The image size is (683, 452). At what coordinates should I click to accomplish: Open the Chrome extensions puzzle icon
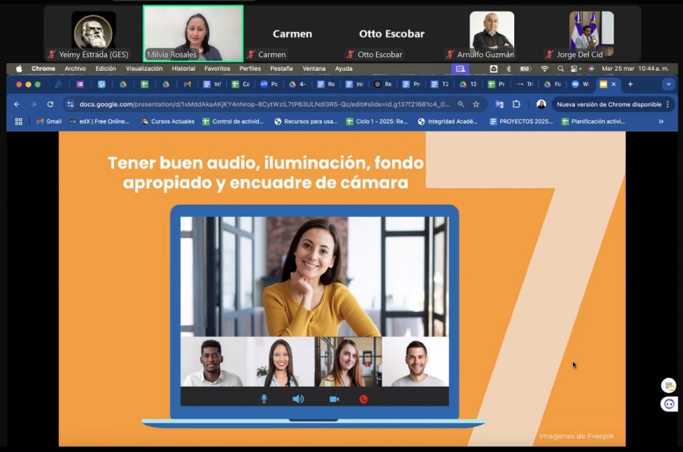[516, 105]
